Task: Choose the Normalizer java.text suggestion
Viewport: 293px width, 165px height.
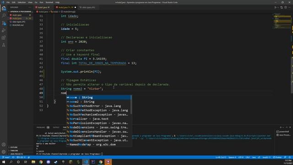Action: coord(99,119)
